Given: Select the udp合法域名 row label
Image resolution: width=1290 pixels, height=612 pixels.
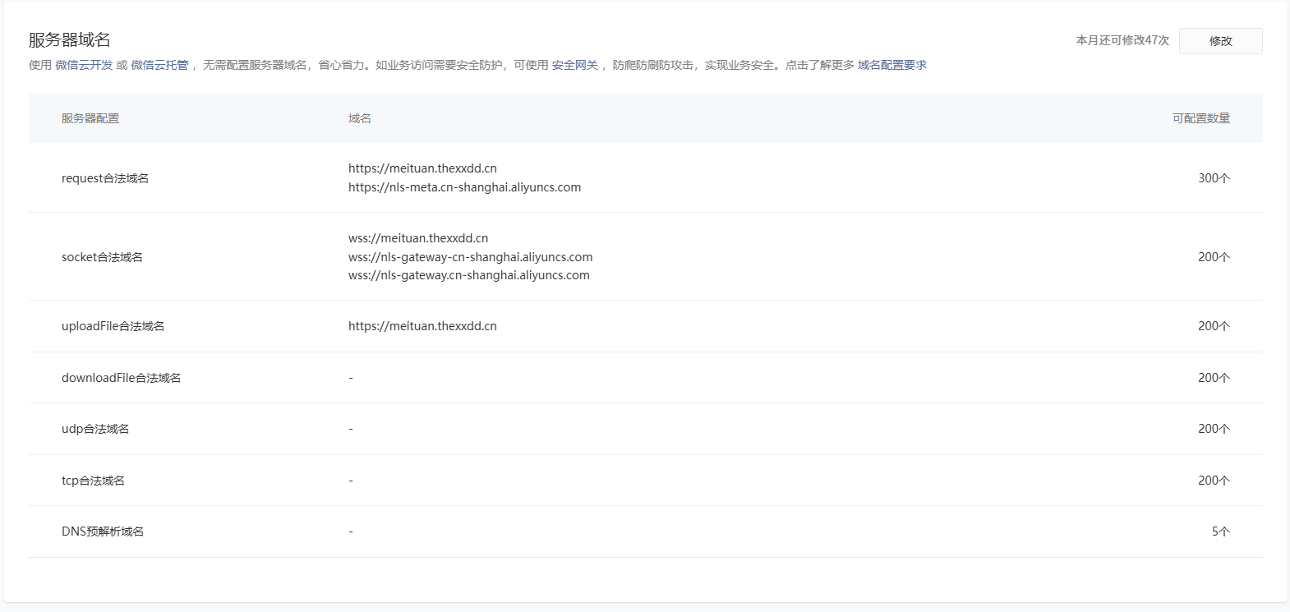Looking at the screenshot, I should point(95,429).
